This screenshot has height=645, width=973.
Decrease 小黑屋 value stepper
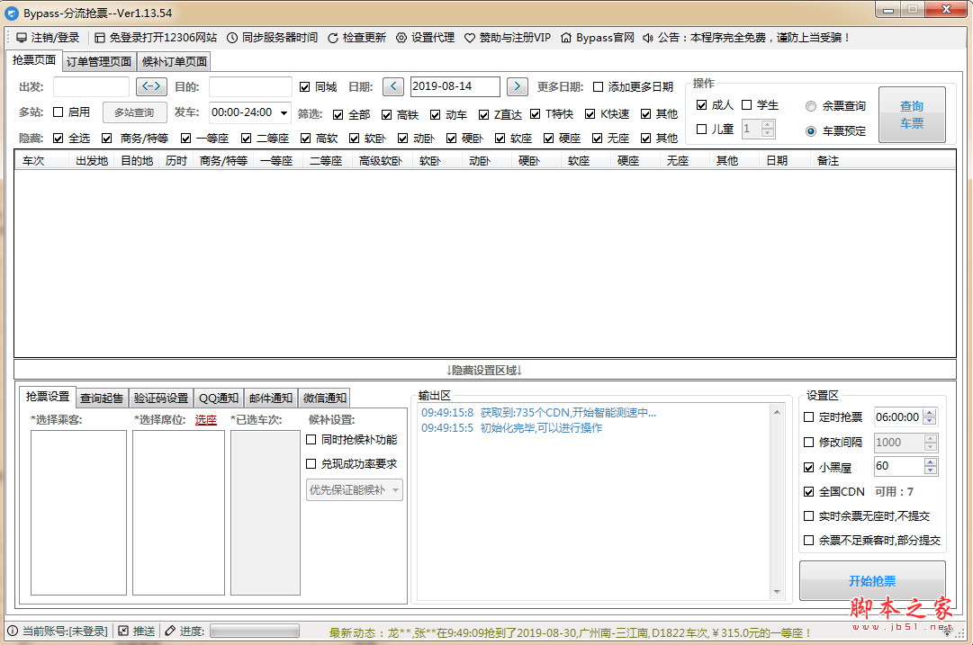click(930, 470)
